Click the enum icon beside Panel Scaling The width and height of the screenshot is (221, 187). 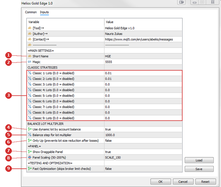pyautogui.click(x=30, y=157)
